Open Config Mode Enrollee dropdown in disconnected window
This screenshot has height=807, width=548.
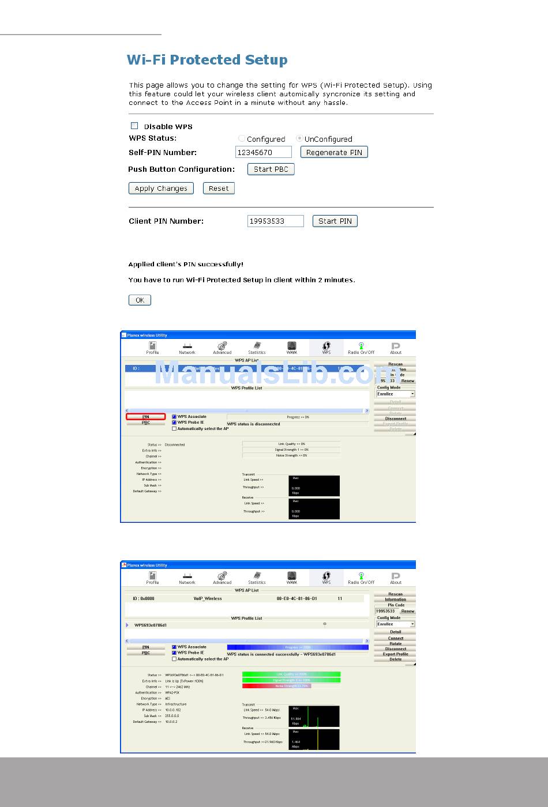(396, 394)
